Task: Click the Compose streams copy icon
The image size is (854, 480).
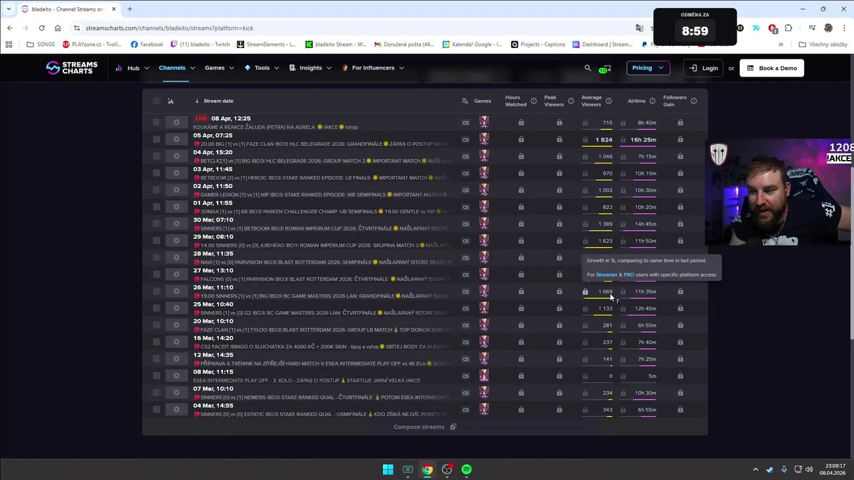Action: coord(453,427)
